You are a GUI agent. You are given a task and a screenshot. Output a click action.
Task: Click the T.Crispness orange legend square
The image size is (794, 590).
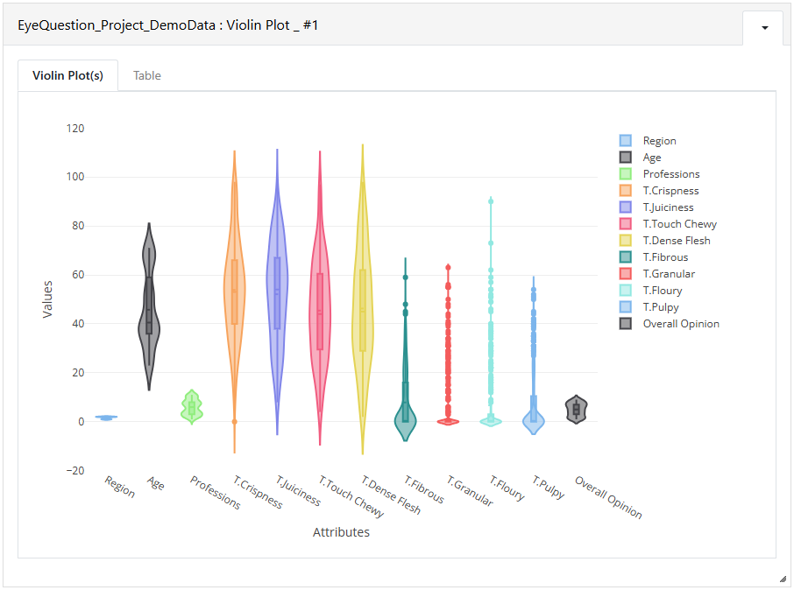(x=626, y=191)
